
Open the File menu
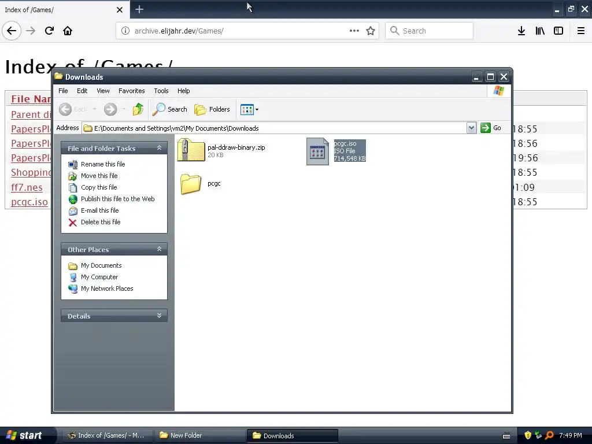tap(63, 91)
